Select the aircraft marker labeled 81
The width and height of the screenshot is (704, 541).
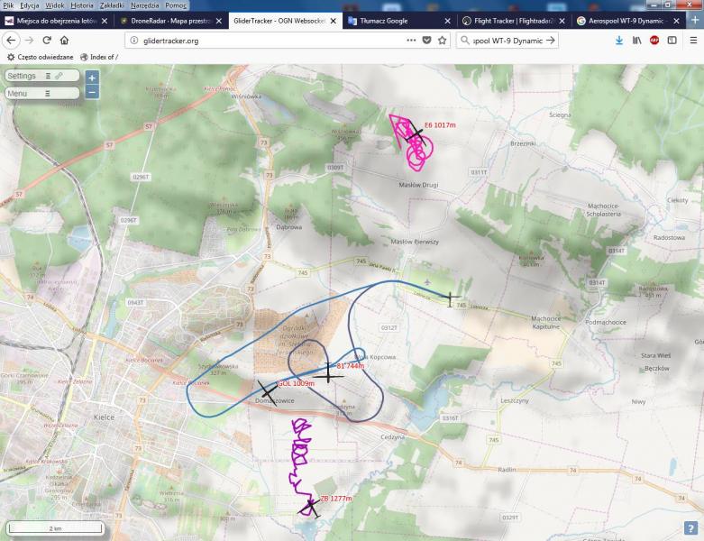click(327, 372)
